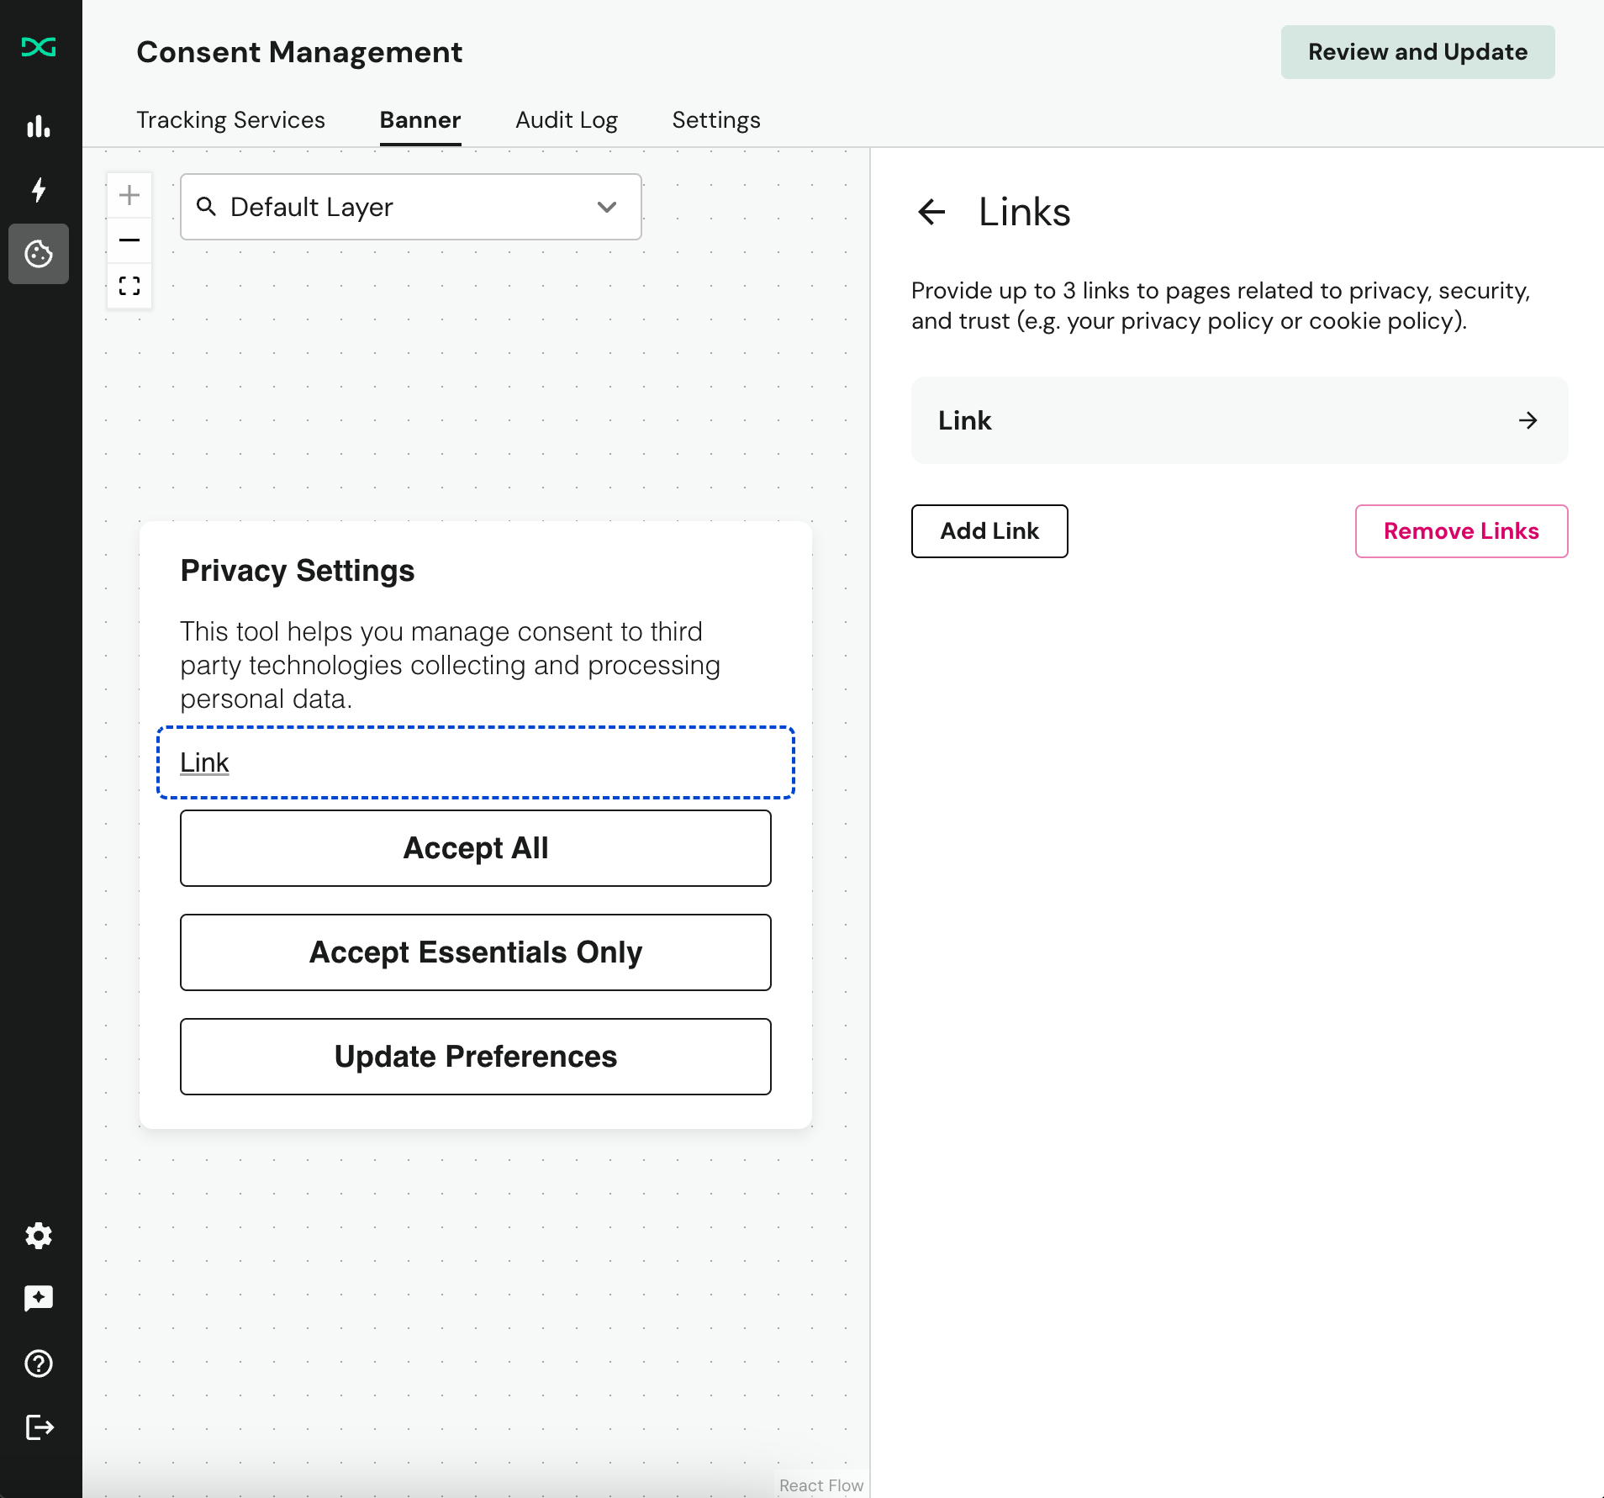The width and height of the screenshot is (1604, 1498).
Task: Click Update Preferences button
Action: click(x=476, y=1057)
